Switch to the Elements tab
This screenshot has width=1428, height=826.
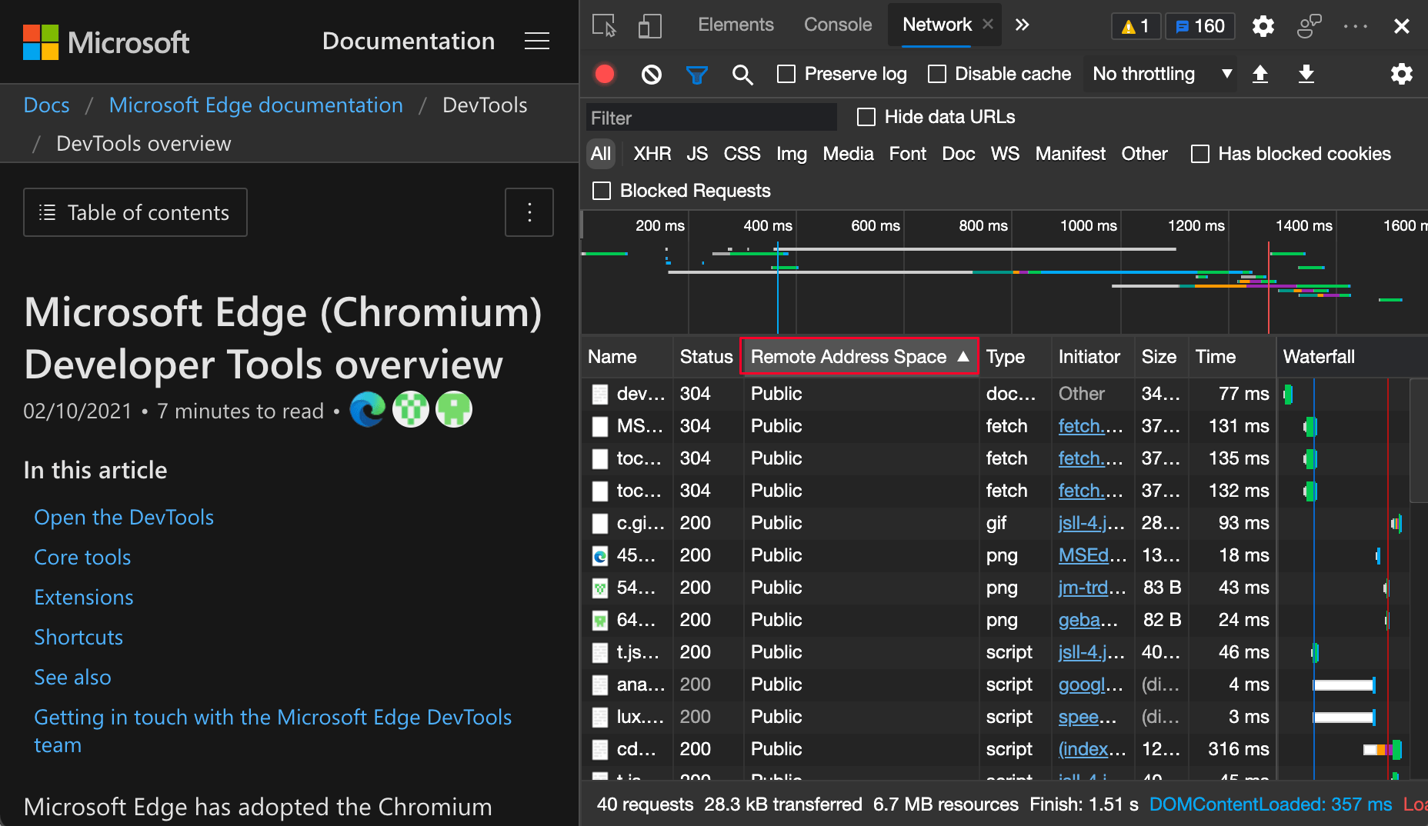736,24
